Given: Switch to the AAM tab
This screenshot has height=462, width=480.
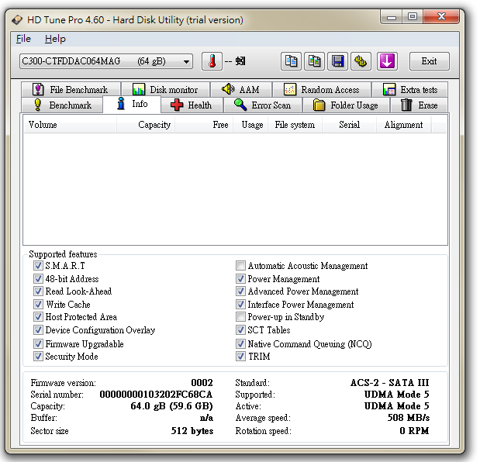Looking at the screenshot, I should (241, 89).
